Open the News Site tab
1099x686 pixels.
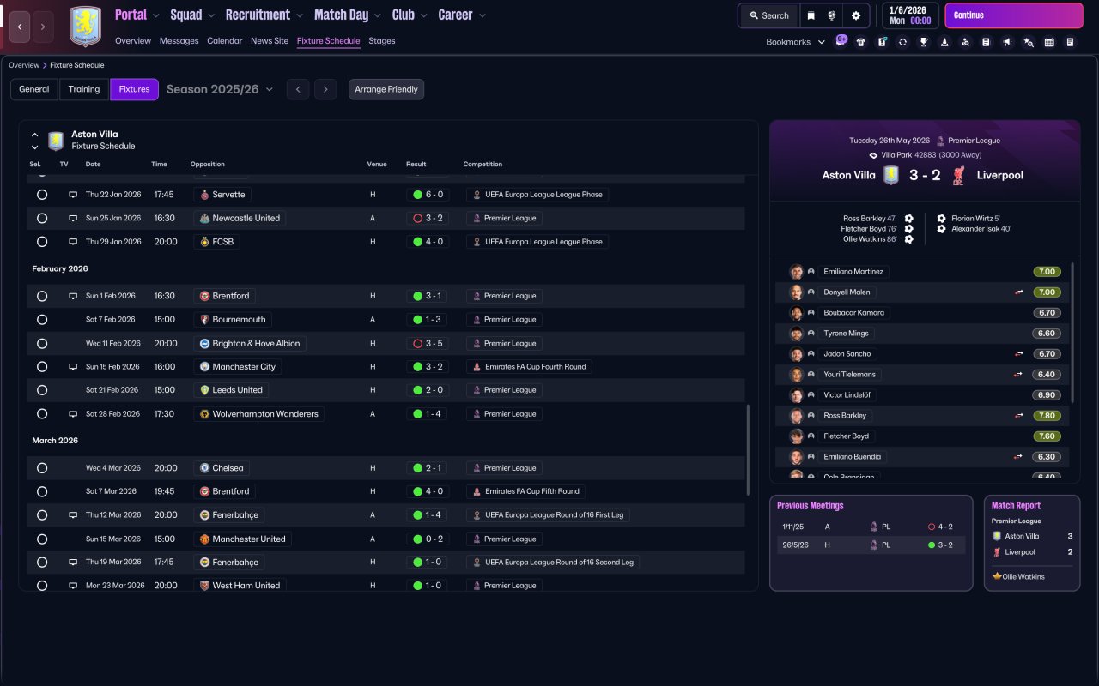pyautogui.click(x=270, y=41)
